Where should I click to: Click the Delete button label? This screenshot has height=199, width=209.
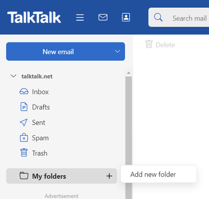coord(165,45)
